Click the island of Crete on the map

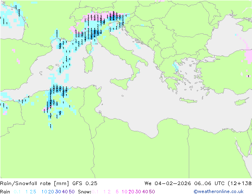click(188, 100)
